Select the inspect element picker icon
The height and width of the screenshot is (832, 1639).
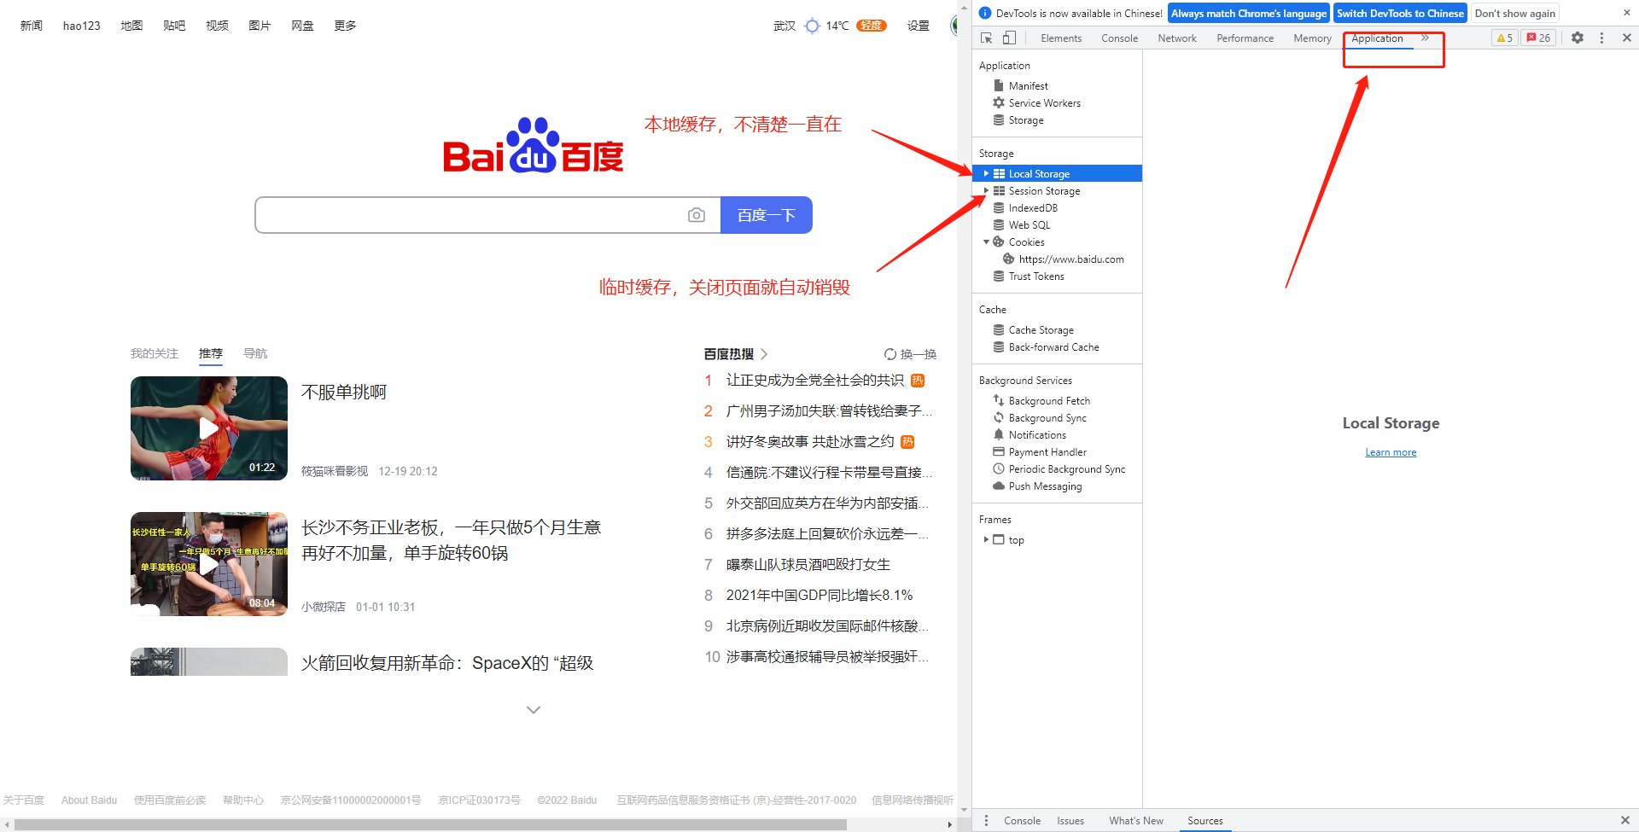coord(987,38)
